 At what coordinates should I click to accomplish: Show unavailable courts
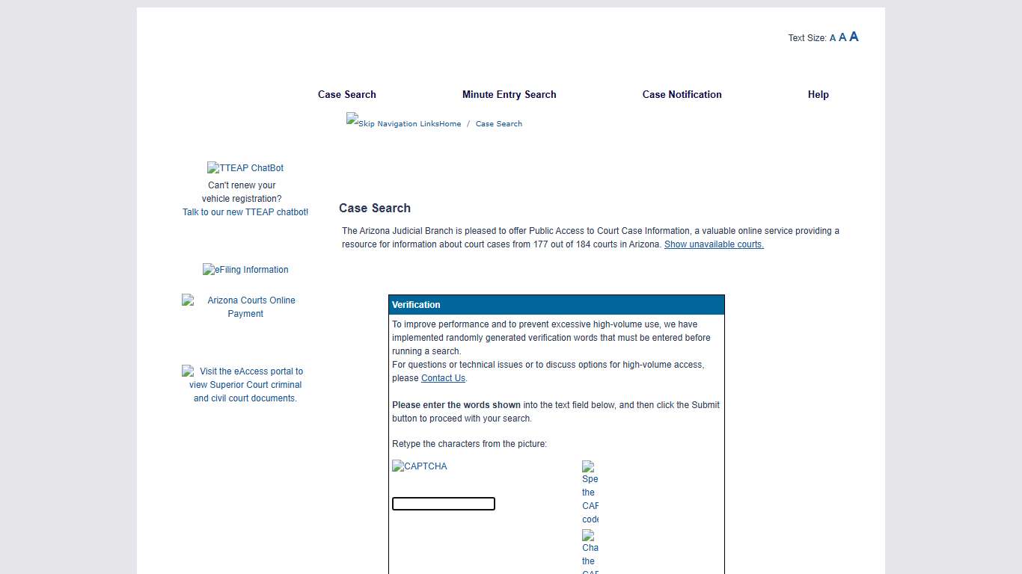tap(713, 244)
